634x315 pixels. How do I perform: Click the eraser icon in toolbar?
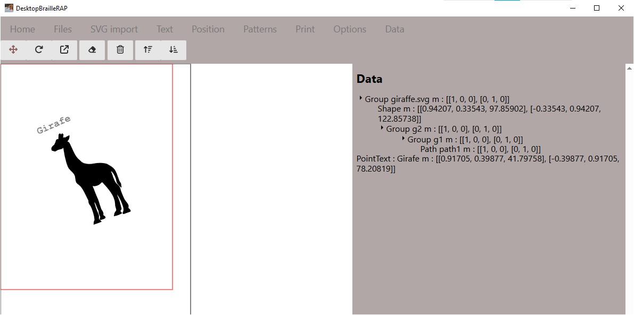pyautogui.click(x=92, y=49)
